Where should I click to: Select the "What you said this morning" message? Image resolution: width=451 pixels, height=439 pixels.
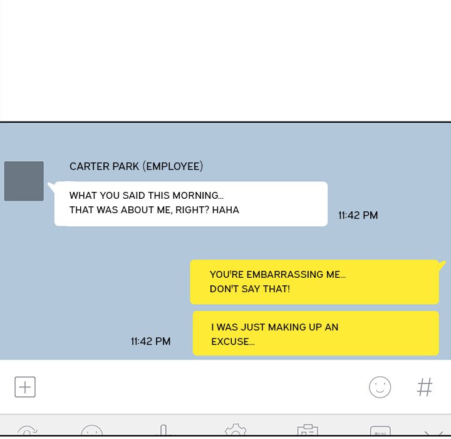pyautogui.click(x=191, y=203)
